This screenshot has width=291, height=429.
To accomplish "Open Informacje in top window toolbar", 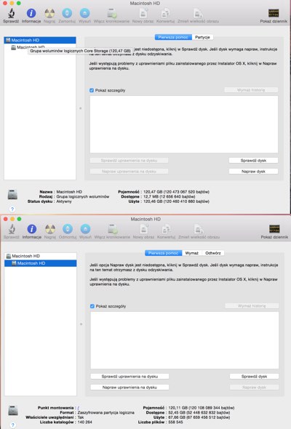I will [x=31, y=13].
